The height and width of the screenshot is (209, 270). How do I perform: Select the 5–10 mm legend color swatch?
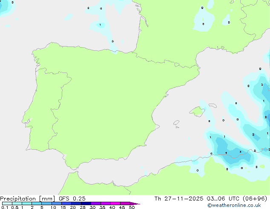(x=46, y=203)
